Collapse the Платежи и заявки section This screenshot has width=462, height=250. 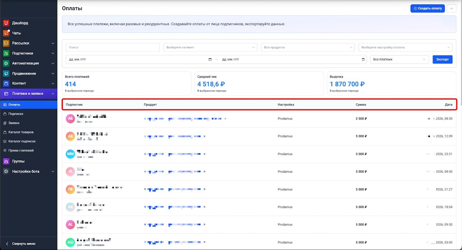pyautogui.click(x=53, y=94)
